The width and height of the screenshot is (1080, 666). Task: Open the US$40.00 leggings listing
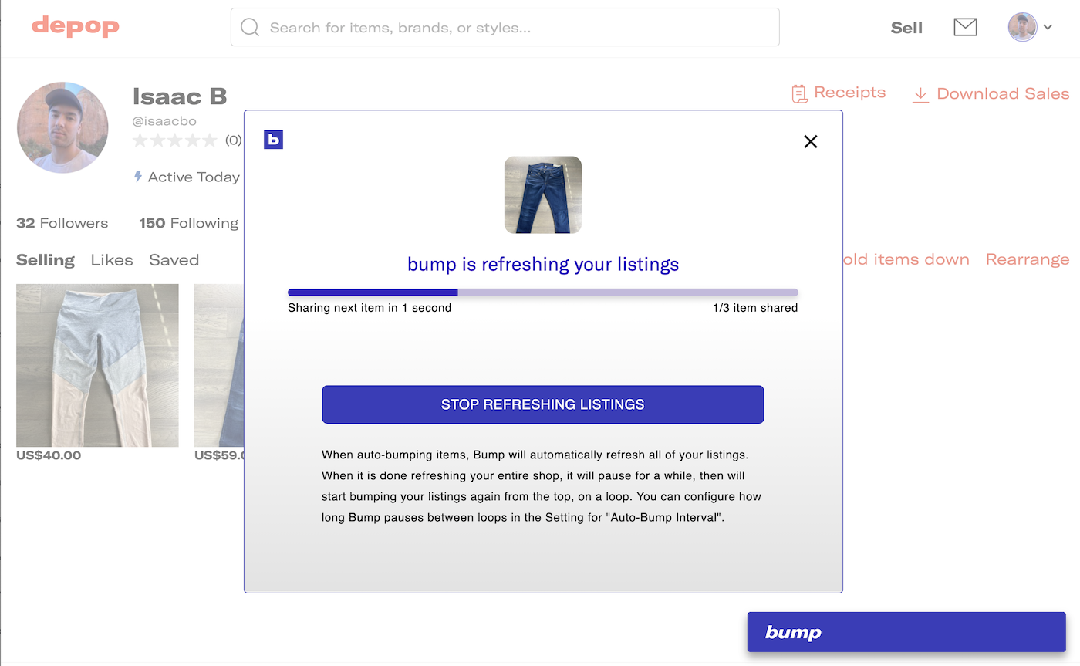coord(97,365)
